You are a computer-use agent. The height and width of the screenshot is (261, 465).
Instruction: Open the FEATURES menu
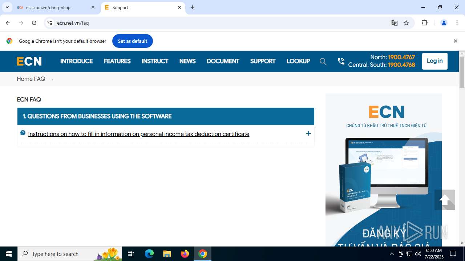point(117,61)
